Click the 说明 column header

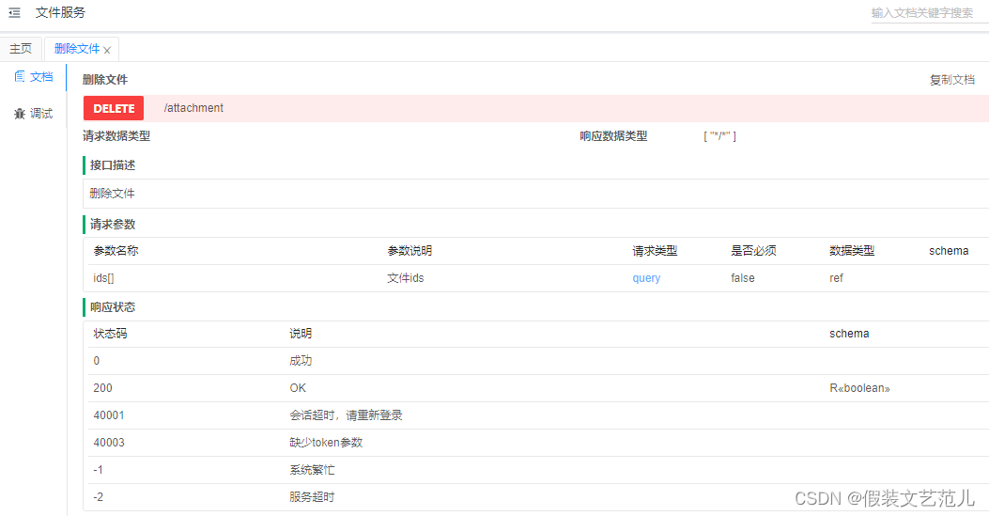[x=301, y=334]
